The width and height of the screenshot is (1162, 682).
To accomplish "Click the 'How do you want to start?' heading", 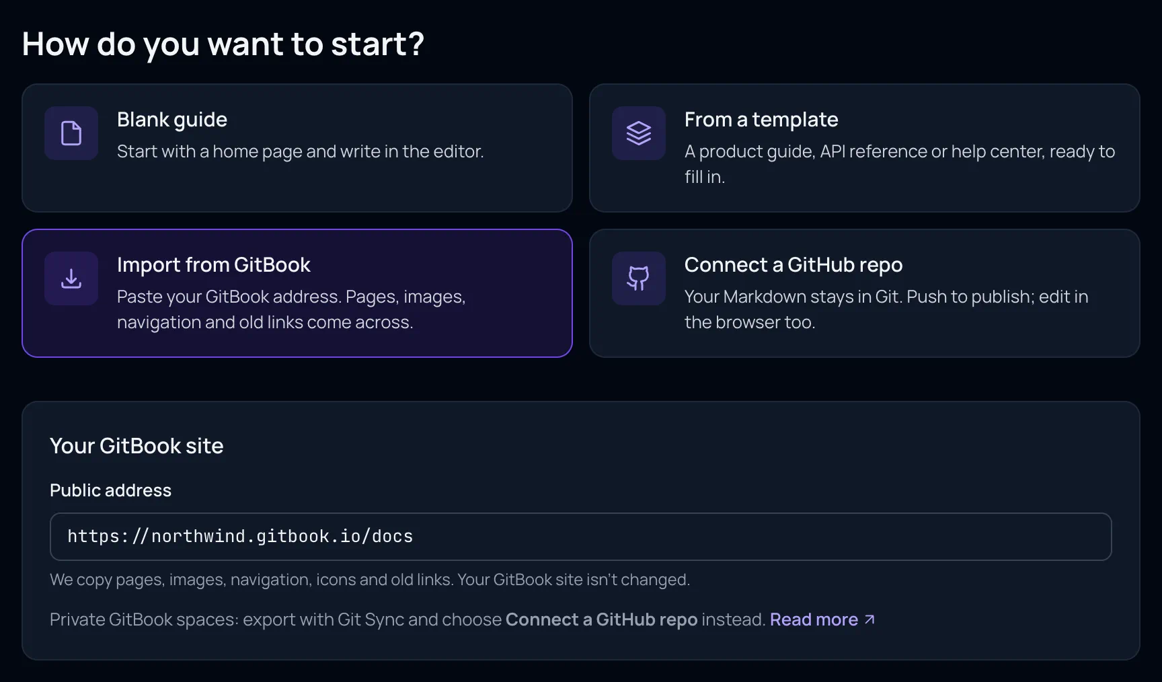I will tap(223, 44).
